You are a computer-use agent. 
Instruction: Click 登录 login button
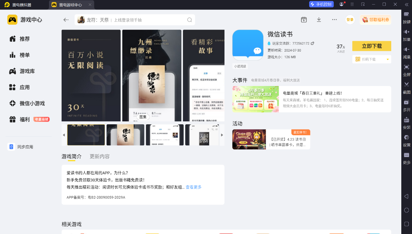350,20
